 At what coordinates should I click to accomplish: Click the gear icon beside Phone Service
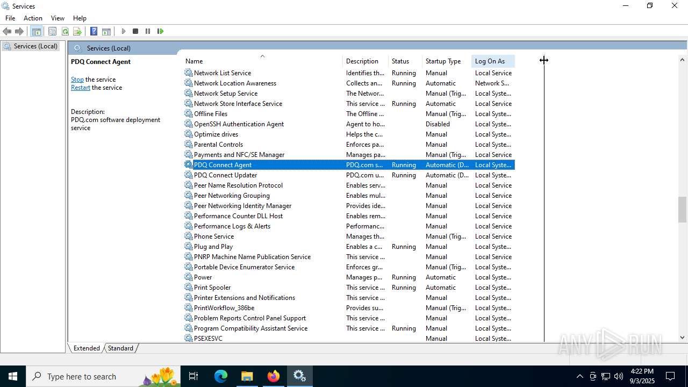coord(188,236)
